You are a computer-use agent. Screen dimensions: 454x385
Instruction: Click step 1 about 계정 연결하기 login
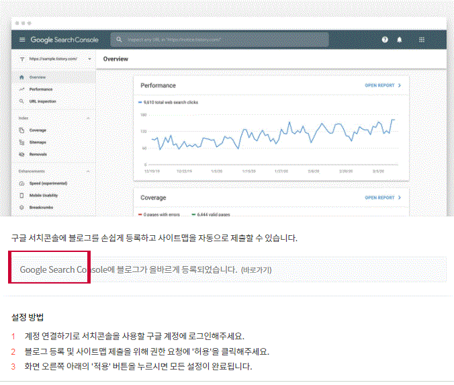pyautogui.click(x=134, y=336)
